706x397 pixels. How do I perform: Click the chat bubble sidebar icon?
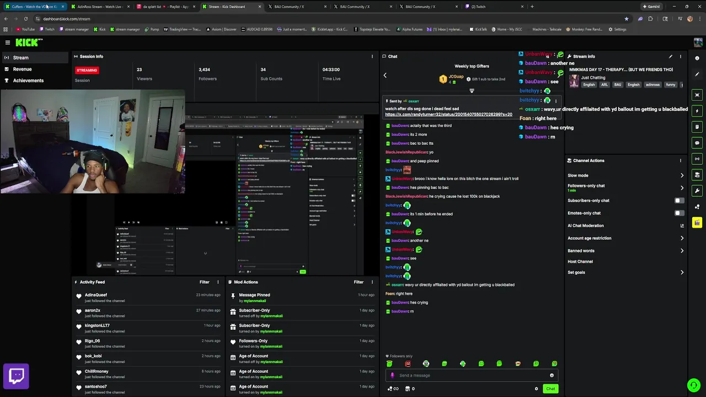[697, 143]
